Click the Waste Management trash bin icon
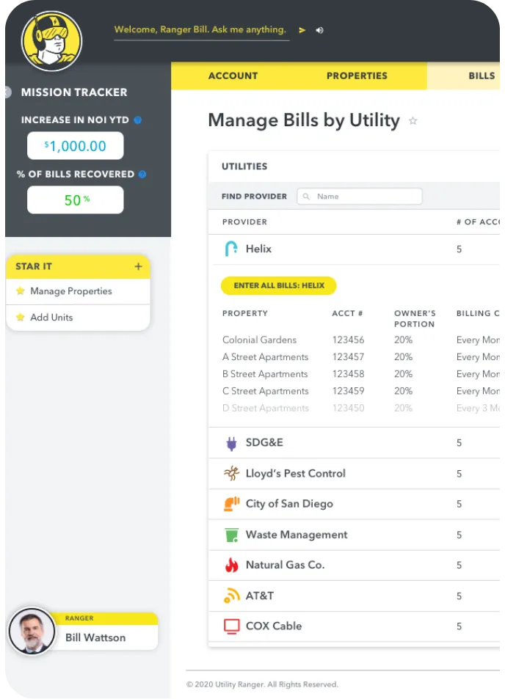505x699 pixels. click(x=231, y=535)
